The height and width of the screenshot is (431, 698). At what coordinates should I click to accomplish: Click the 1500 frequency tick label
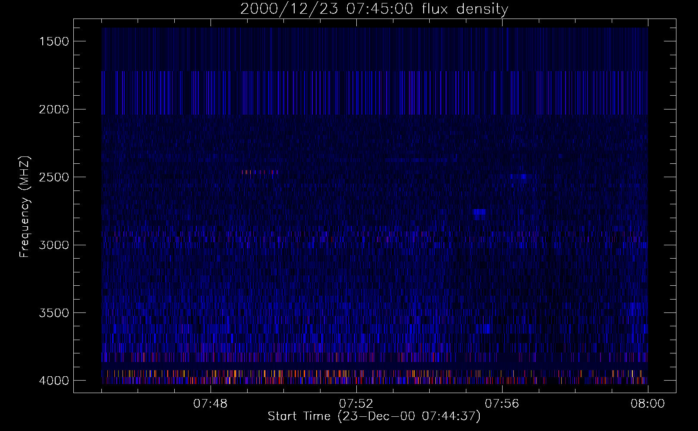(54, 41)
